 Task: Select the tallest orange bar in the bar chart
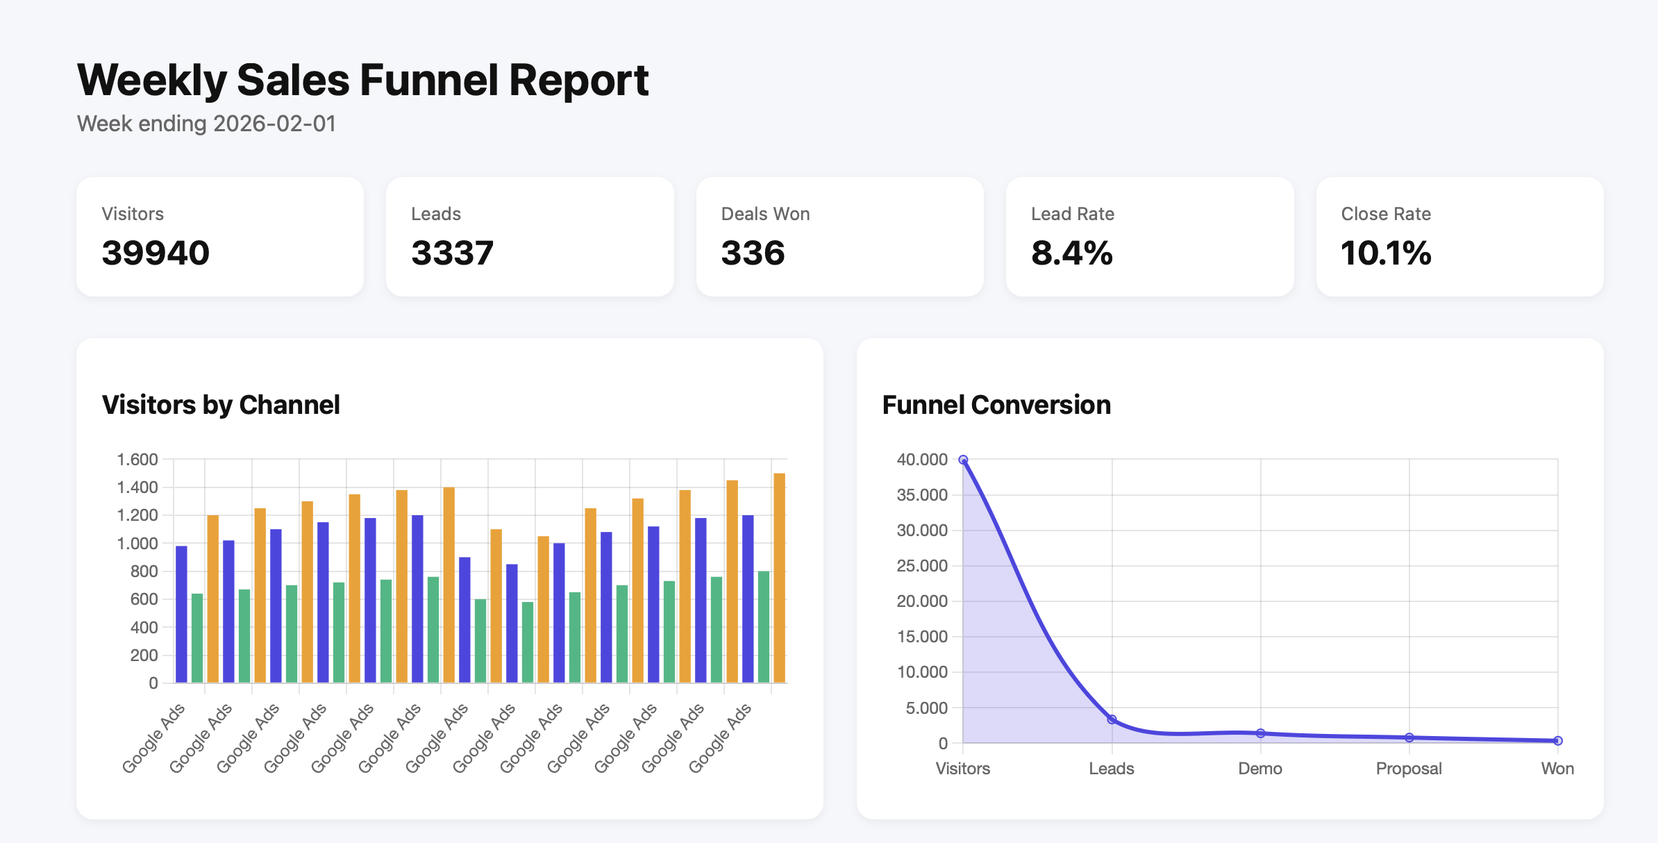point(779,583)
